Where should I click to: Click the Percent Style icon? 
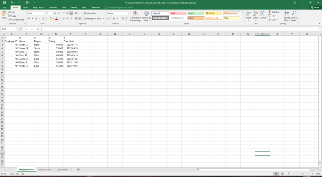coord(113,19)
